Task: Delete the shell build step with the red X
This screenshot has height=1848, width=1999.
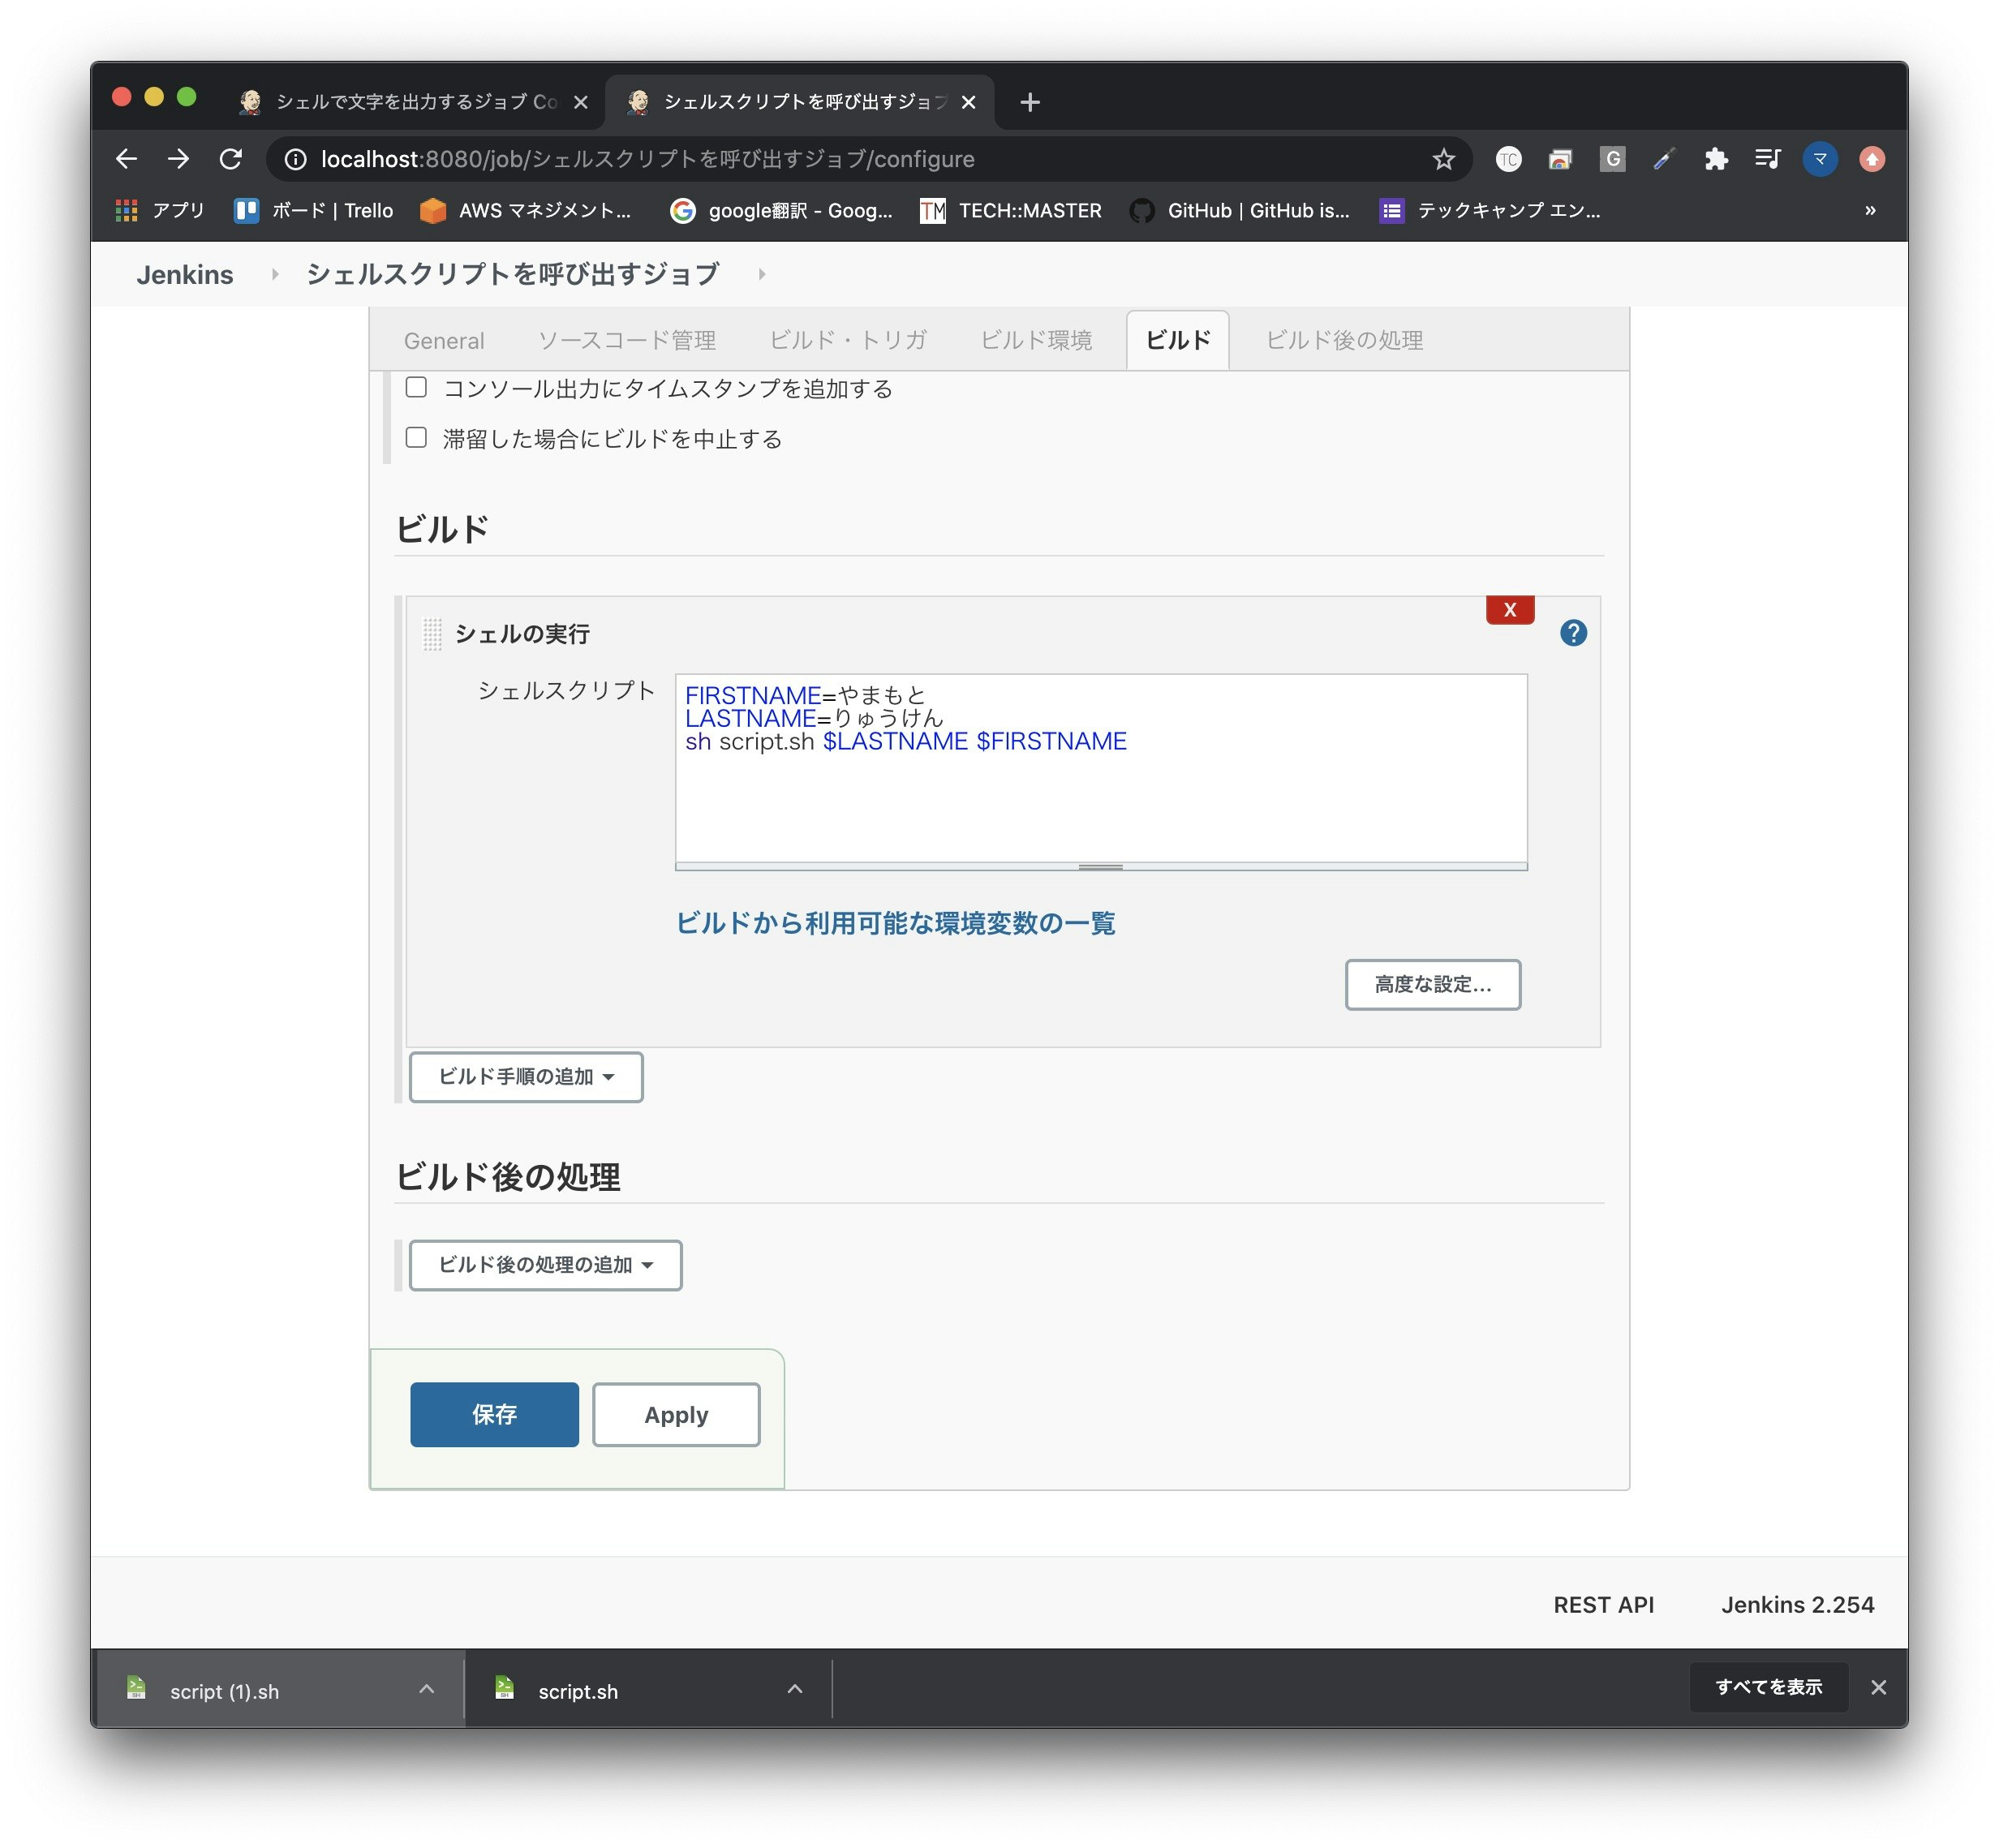Action: click(x=1509, y=610)
